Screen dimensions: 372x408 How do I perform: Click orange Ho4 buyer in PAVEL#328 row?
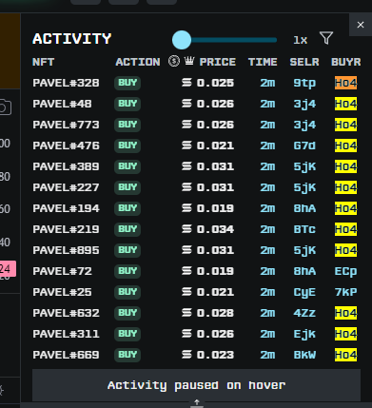click(x=345, y=83)
